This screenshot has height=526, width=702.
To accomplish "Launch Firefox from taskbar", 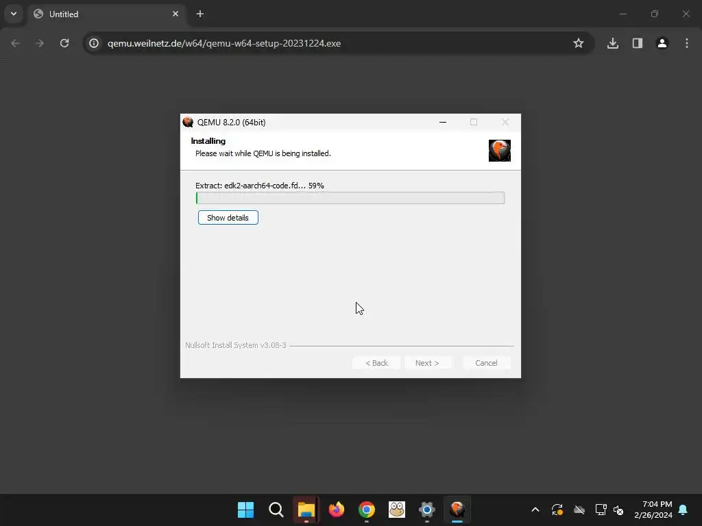I will [336, 510].
